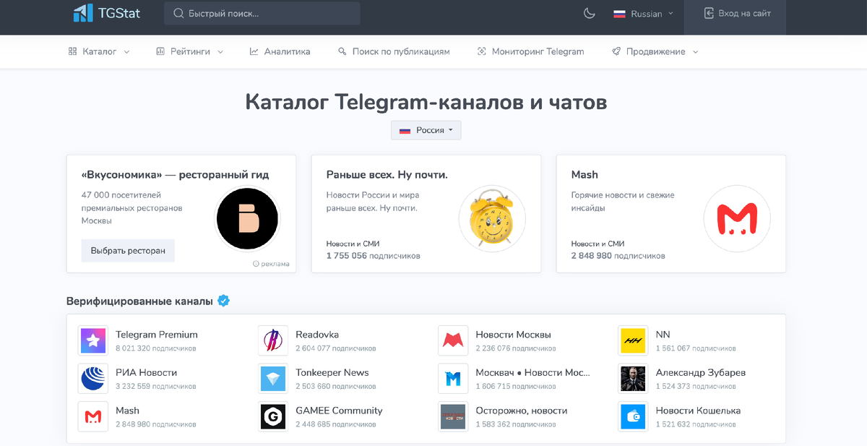Click the Москвач blue M icon
Screen dimensions: 867x446
tap(453, 378)
